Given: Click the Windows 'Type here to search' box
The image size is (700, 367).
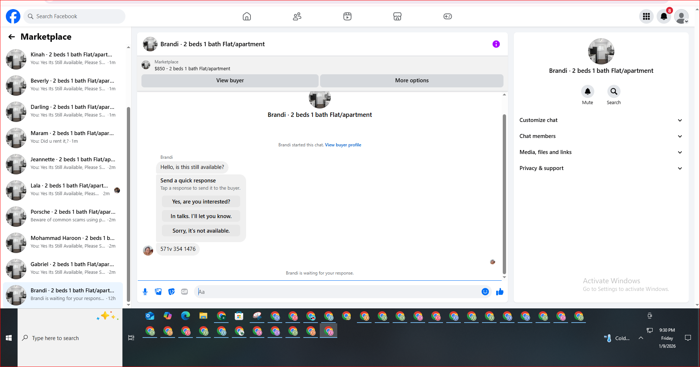Looking at the screenshot, I should 70,338.
